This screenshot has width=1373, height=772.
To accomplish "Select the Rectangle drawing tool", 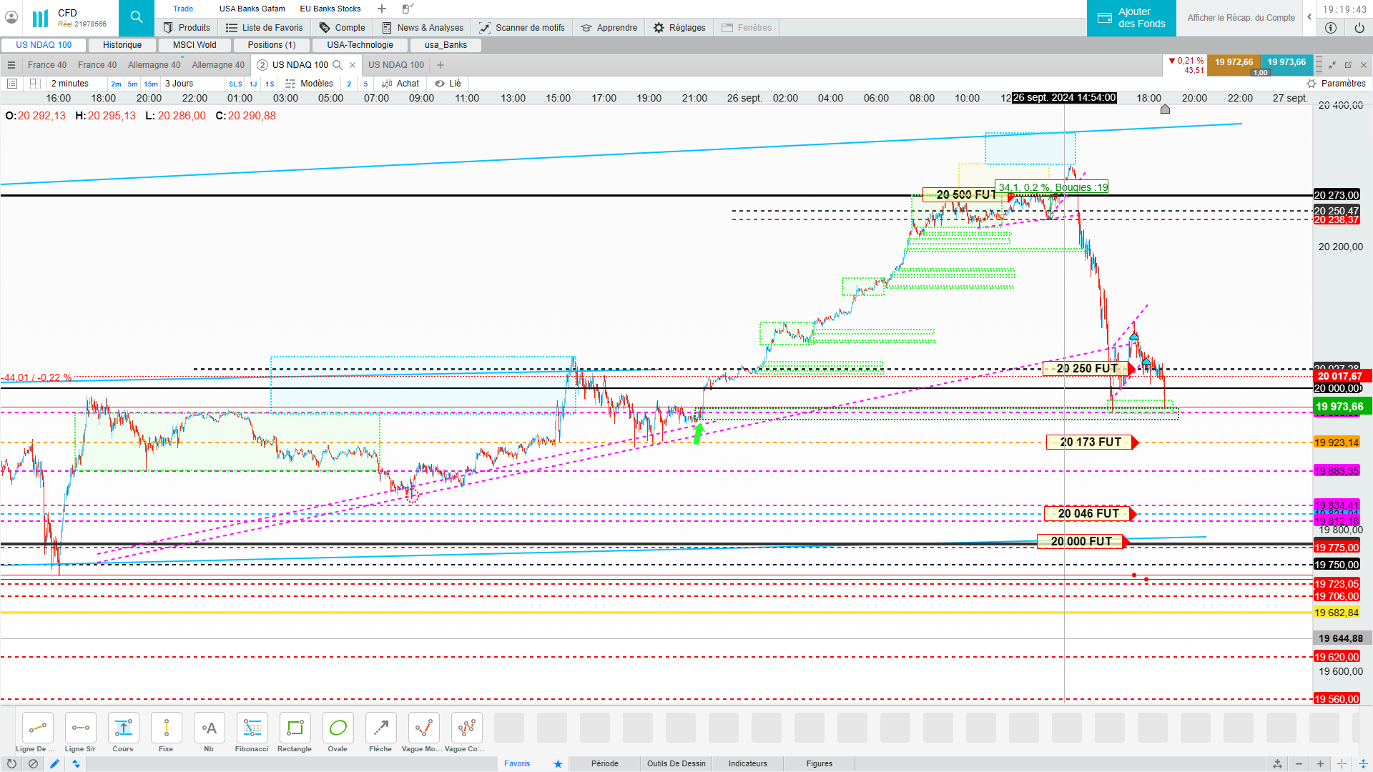I will click(x=295, y=728).
